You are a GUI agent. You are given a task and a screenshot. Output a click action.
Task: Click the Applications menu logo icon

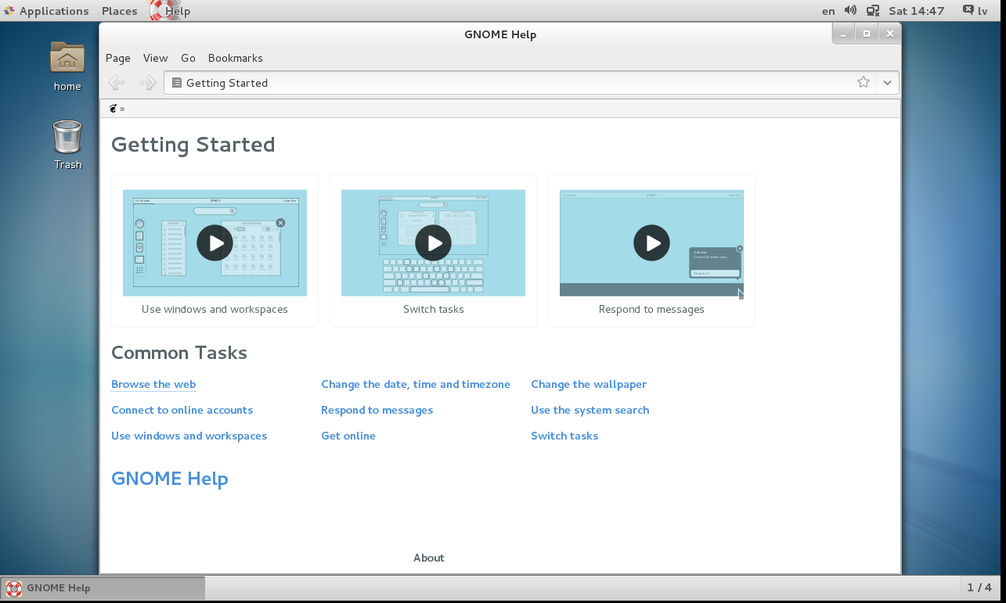click(x=8, y=11)
